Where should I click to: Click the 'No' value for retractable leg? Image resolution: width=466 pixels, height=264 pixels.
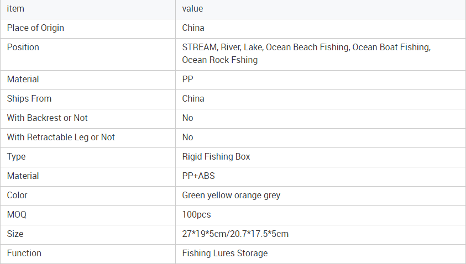point(187,137)
